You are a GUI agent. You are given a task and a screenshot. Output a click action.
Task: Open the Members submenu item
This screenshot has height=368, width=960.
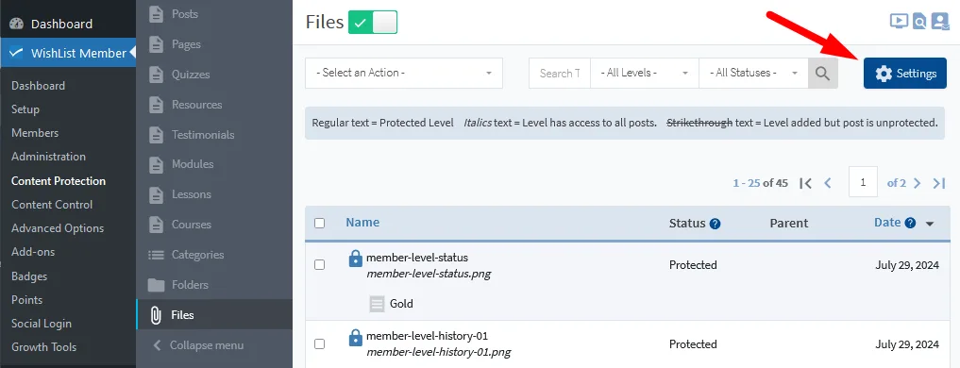point(35,133)
